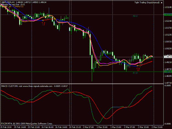Image resolution: width=172 pixels, height=129 pixels.
Task: Click the Minutes for next bar countdown text
Action: [13, 4]
